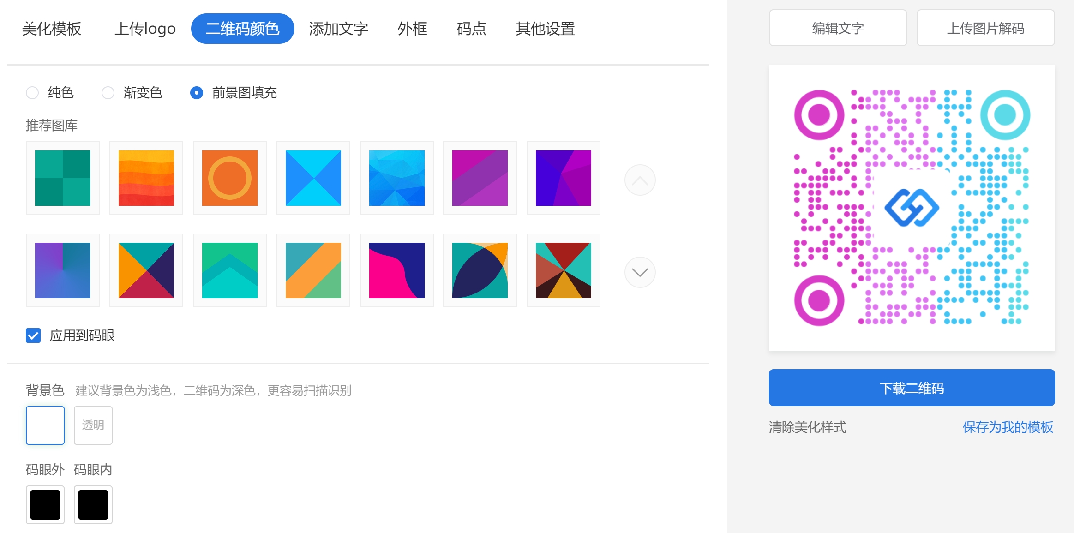
Task: Click the 上传图片解码 button
Action: (986, 28)
